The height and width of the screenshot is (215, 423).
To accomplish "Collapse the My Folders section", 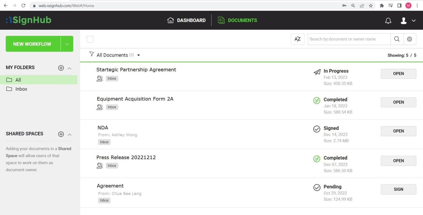I will point(69,68).
